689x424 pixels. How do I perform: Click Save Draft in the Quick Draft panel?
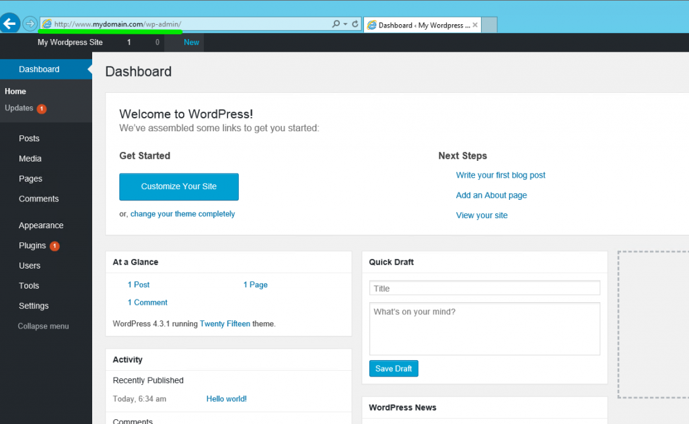394,368
